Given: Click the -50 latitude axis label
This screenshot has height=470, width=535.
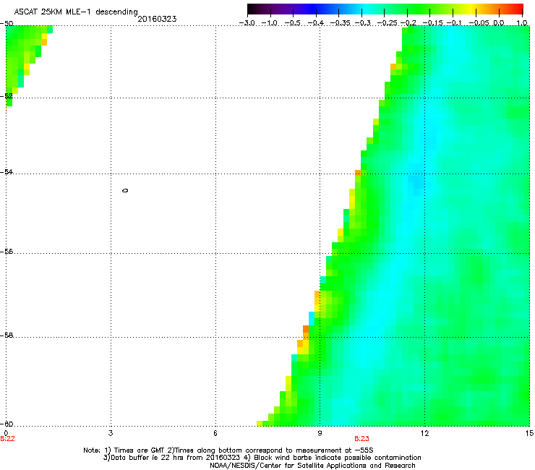Looking at the screenshot, I should pos(7,24).
